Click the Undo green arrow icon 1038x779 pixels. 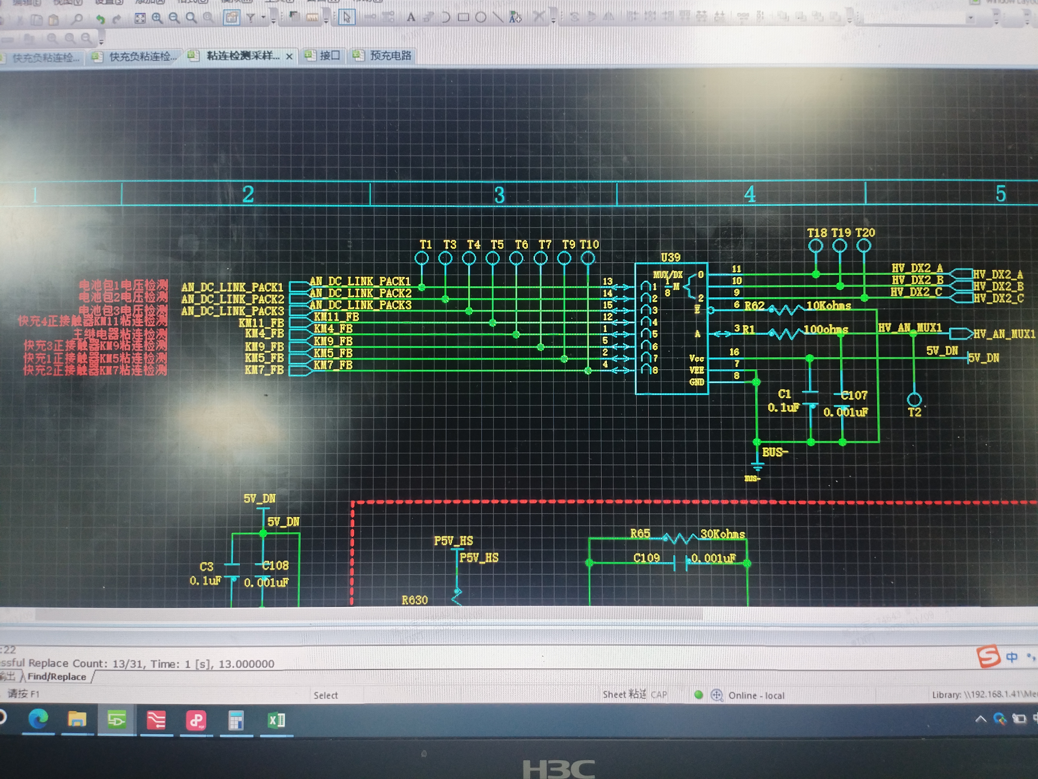coord(100,19)
